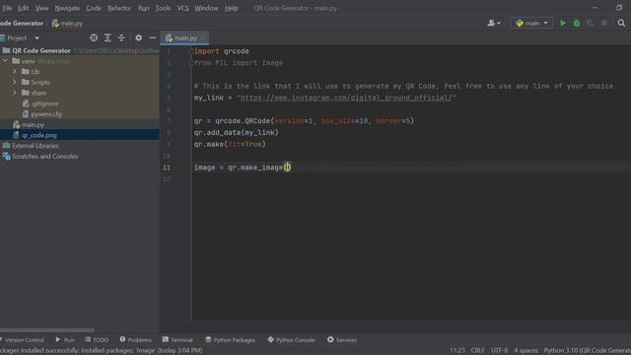The image size is (631, 355).
Task: Click the Python 3.10 interpreter indicator
Action: [588, 351]
